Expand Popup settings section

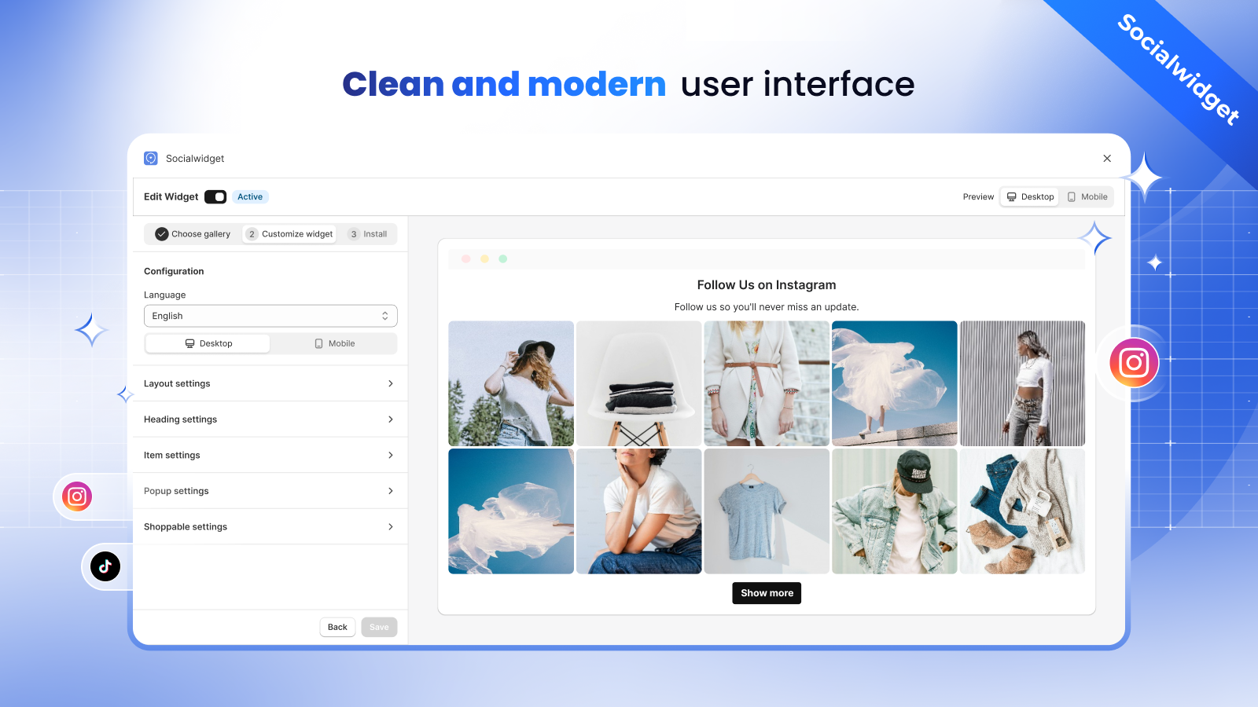pos(270,491)
